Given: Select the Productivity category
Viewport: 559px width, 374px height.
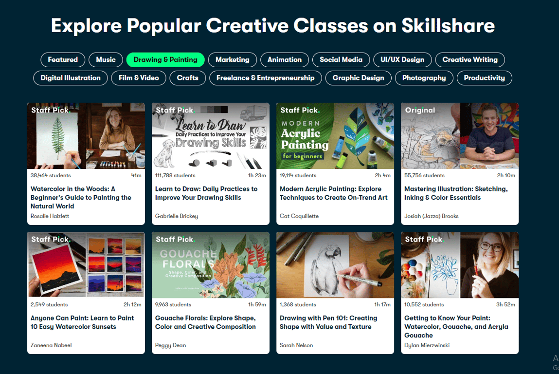Looking at the screenshot, I should [x=484, y=78].
